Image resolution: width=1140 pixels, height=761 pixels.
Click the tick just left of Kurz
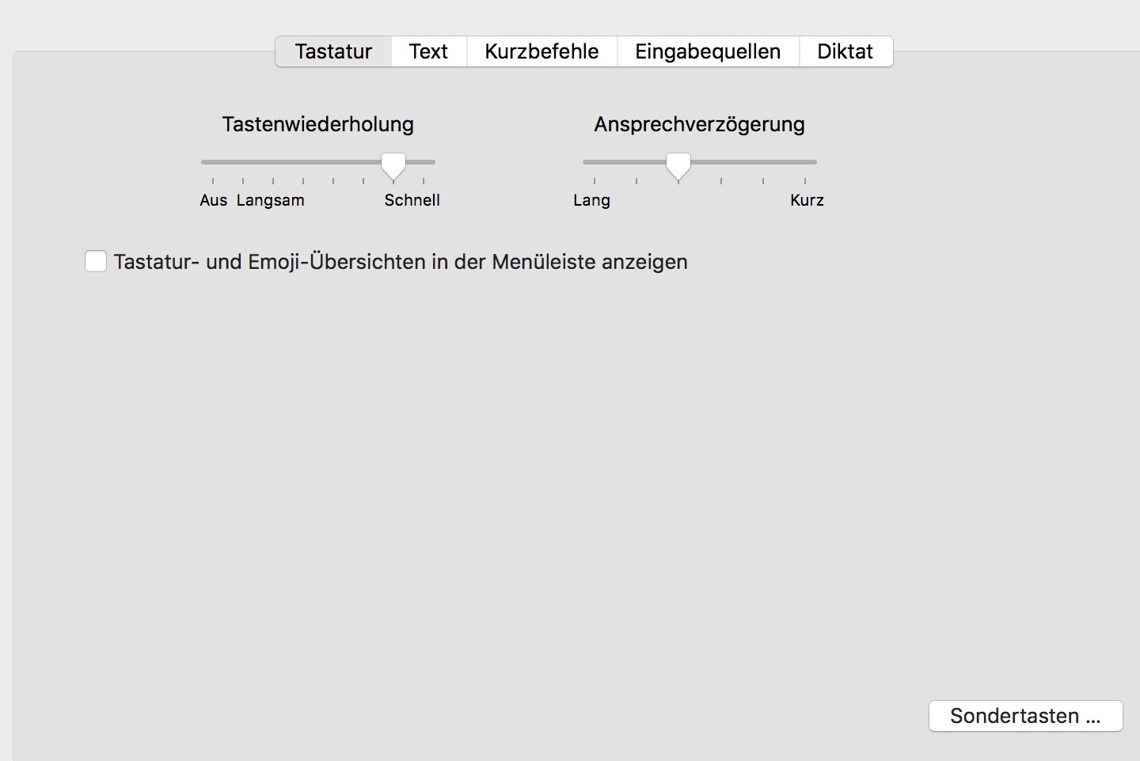point(763,162)
